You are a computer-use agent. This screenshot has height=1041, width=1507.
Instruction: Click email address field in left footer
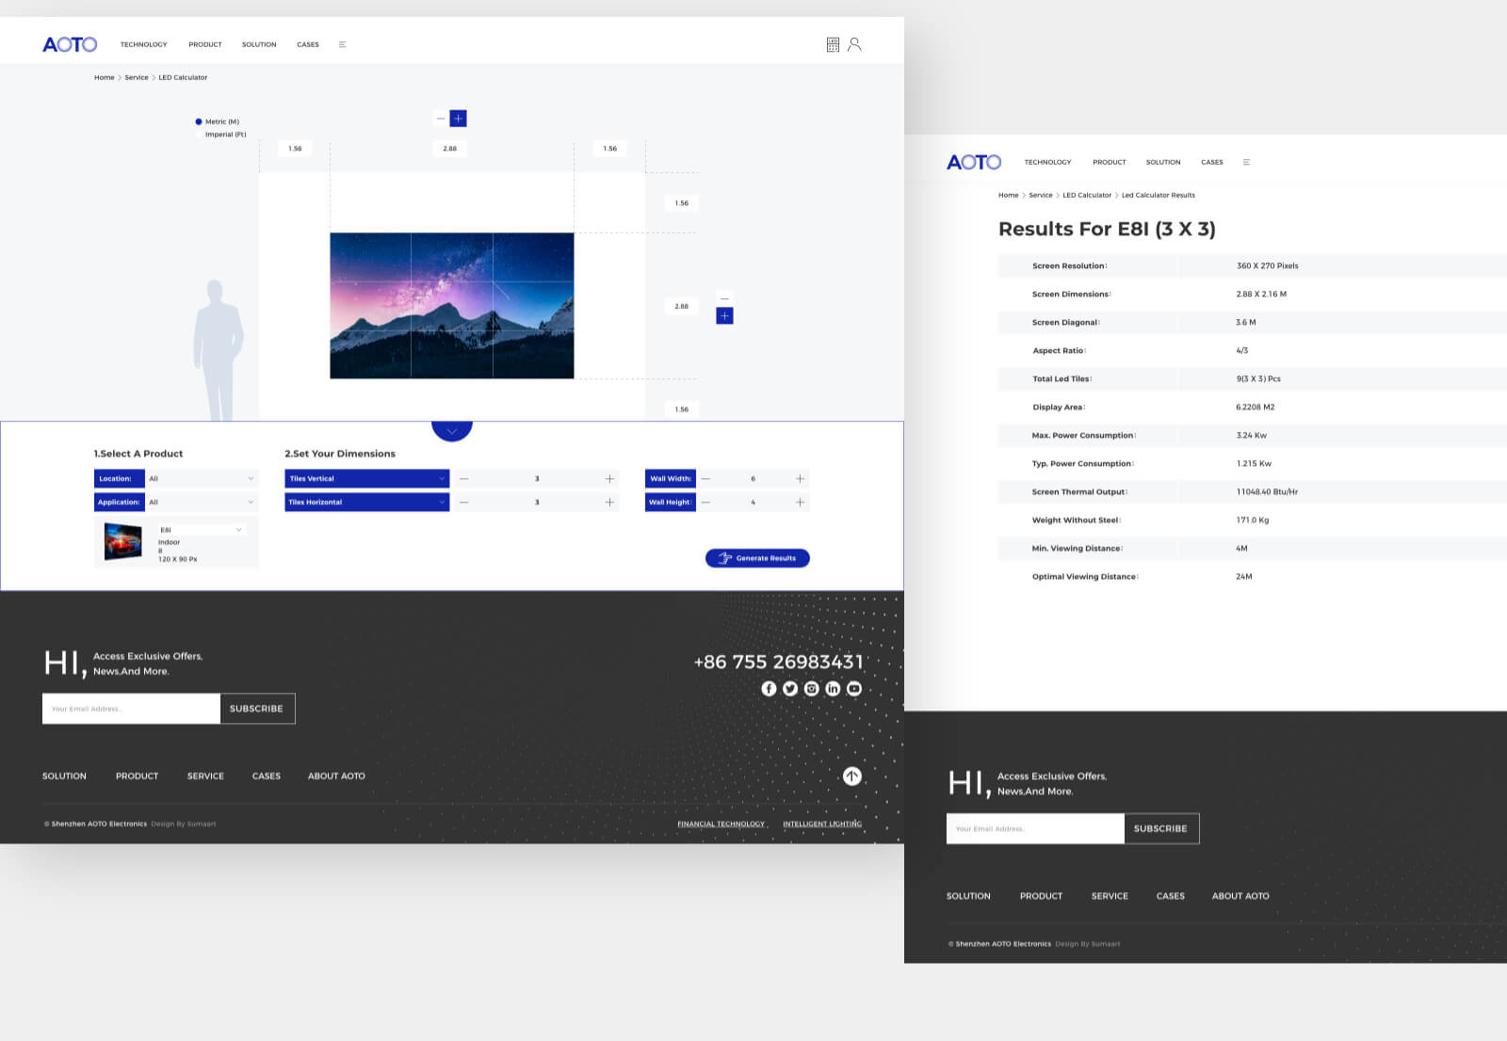(131, 709)
